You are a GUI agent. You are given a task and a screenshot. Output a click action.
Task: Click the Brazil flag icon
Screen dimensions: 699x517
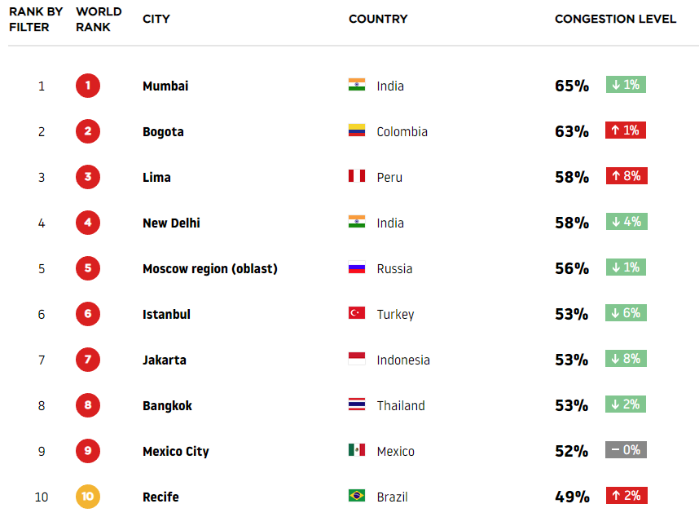pyautogui.click(x=357, y=496)
